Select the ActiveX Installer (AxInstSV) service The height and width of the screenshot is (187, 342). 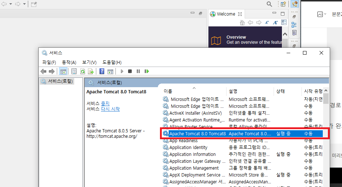pyautogui.click(x=242, y=113)
